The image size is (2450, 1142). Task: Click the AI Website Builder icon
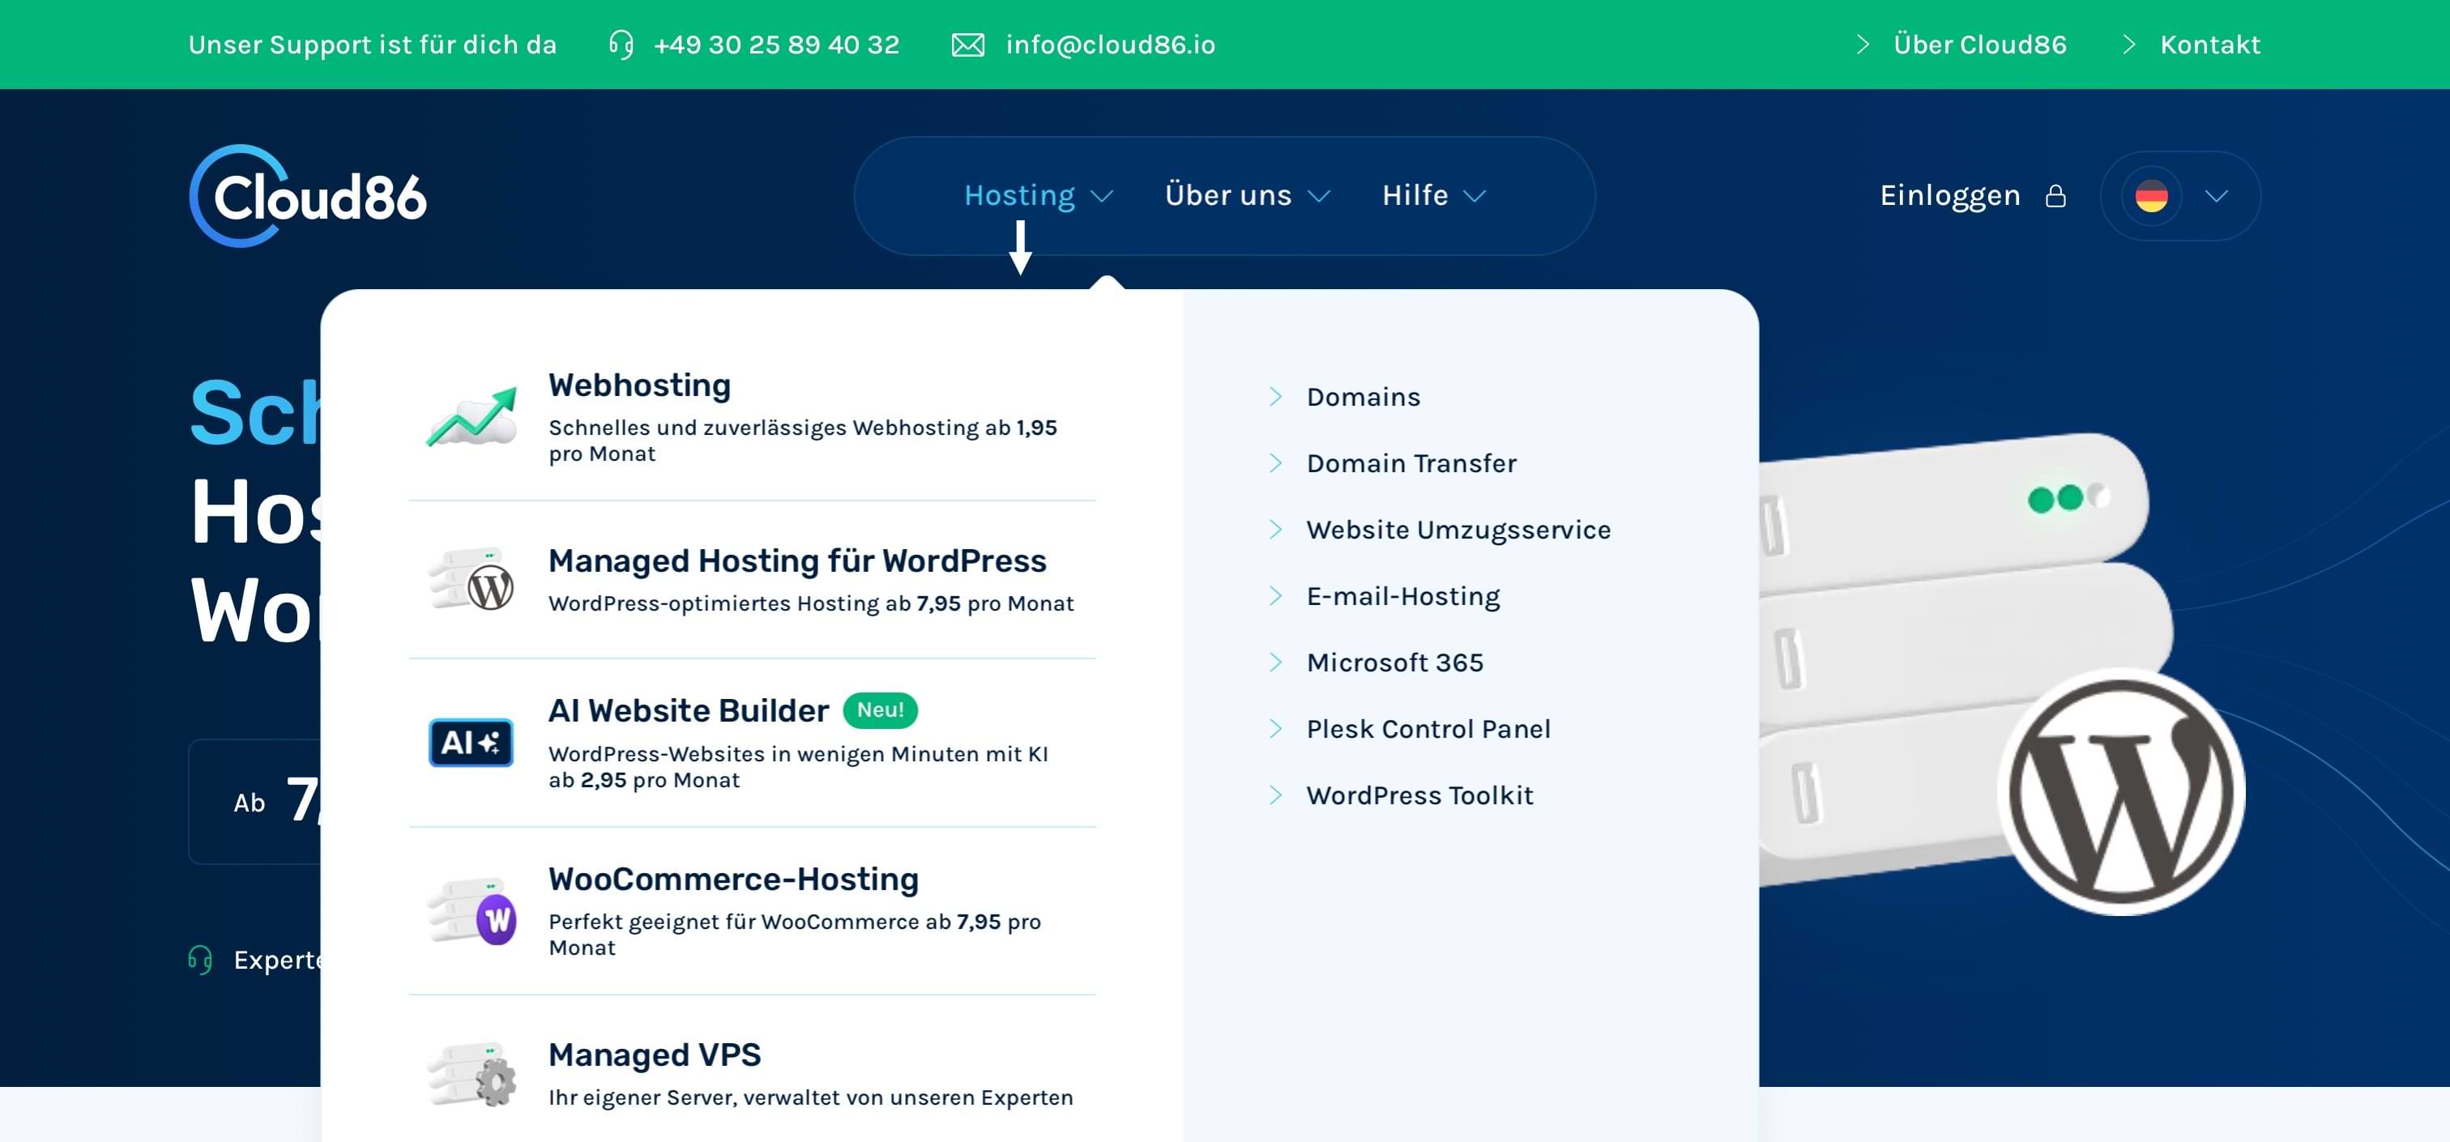click(x=471, y=743)
